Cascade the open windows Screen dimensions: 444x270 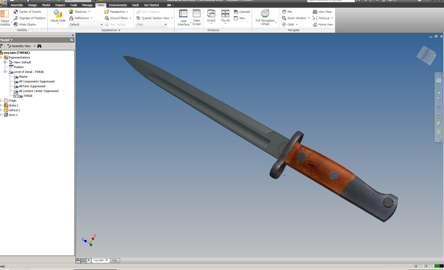pyautogui.click(x=242, y=12)
